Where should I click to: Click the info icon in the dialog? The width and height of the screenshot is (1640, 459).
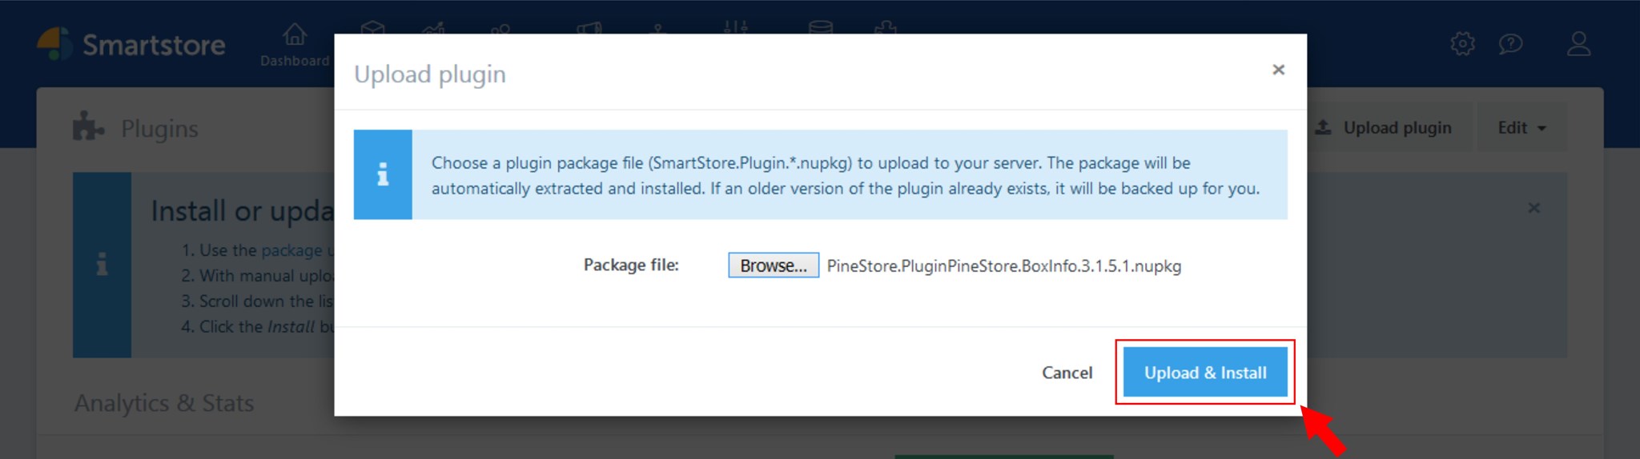383,174
